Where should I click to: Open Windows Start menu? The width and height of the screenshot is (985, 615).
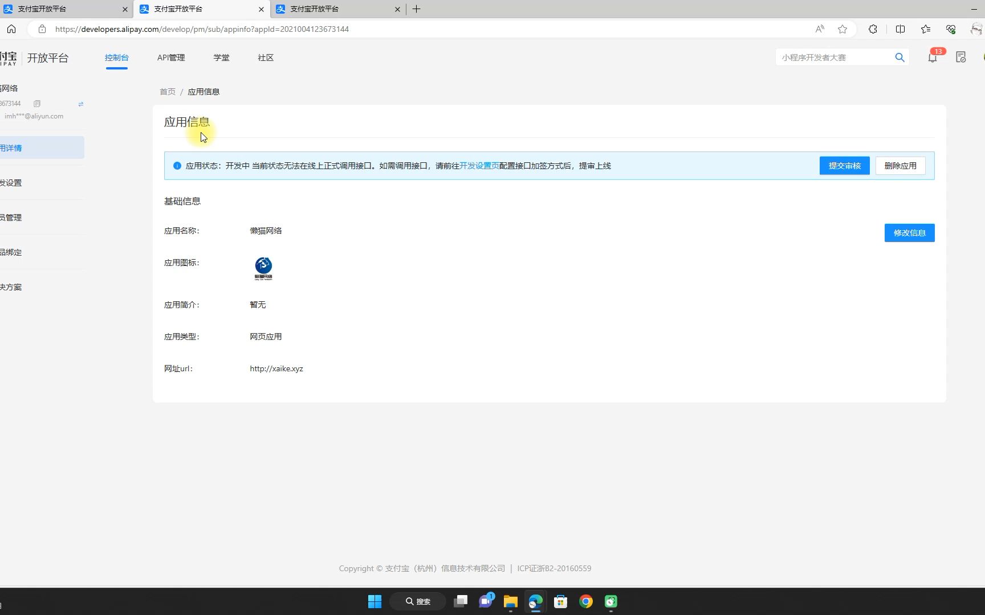pos(375,601)
